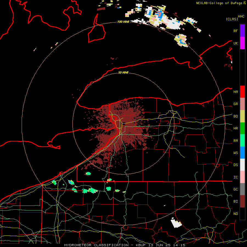Click the BI legend label

pos(235,201)
